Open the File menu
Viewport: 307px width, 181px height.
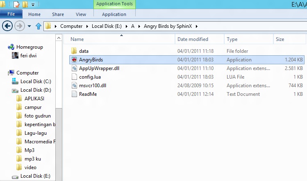click(11, 14)
